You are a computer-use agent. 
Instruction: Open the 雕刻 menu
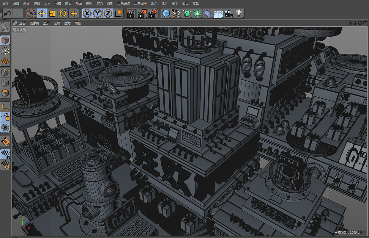(110, 4)
